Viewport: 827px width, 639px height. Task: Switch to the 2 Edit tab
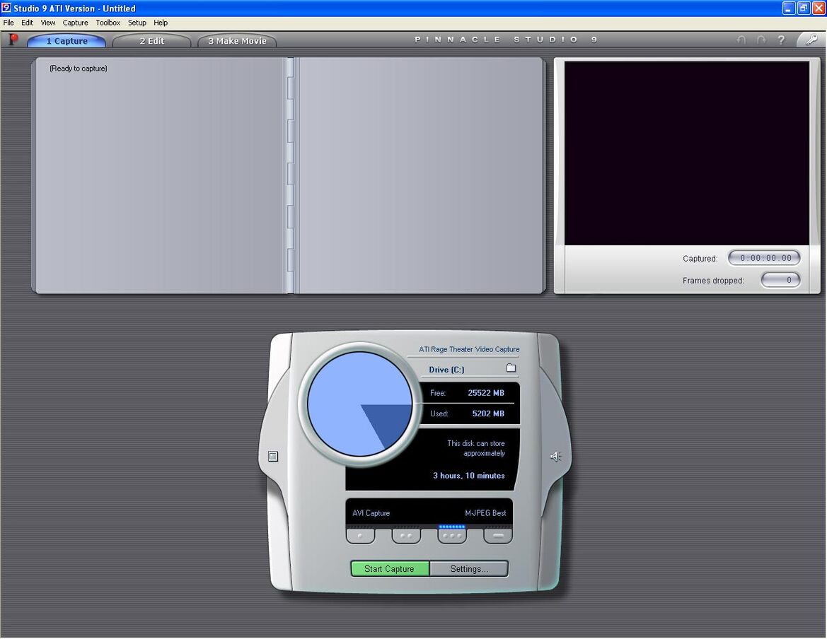(152, 41)
